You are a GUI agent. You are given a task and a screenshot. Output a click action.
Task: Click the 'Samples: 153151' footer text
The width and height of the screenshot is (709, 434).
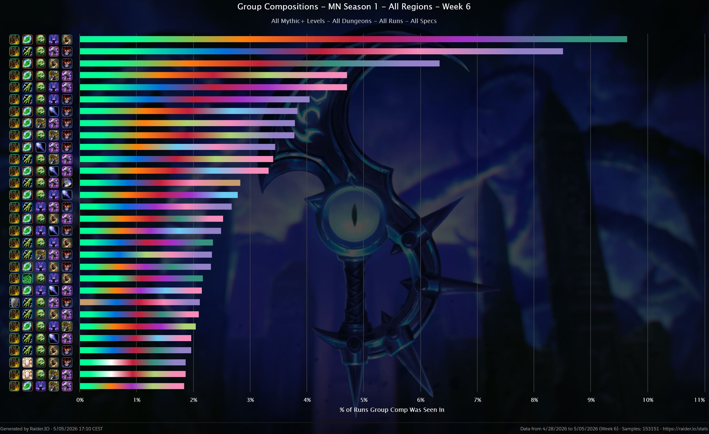(640, 429)
